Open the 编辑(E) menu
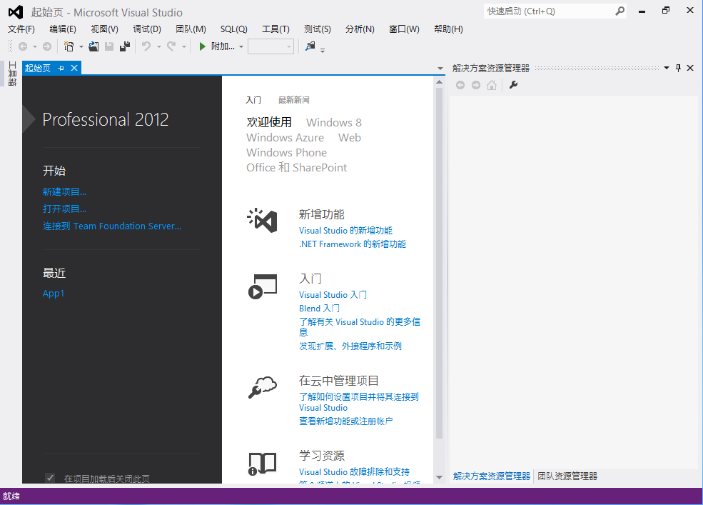The width and height of the screenshot is (703, 505). (63, 29)
